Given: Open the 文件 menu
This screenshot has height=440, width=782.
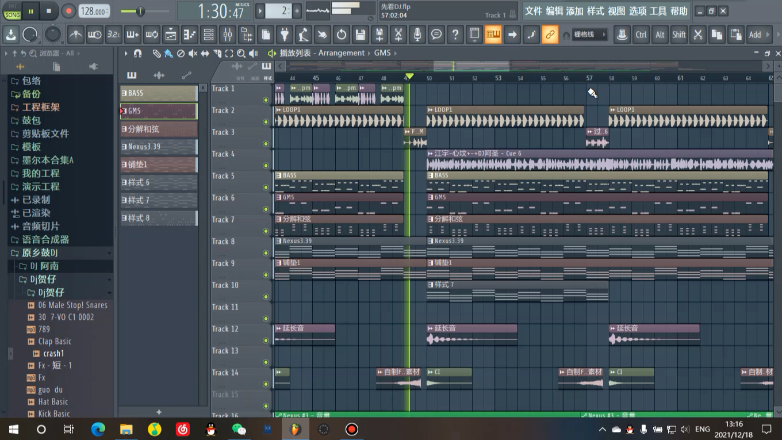Looking at the screenshot, I should tap(534, 11).
